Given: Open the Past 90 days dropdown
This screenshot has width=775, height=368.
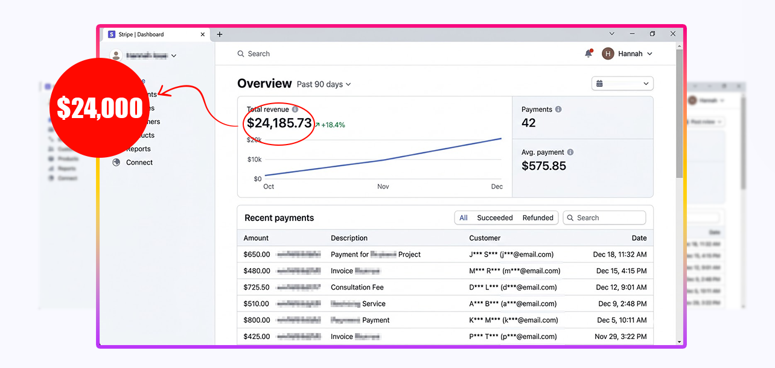Looking at the screenshot, I should [x=324, y=84].
